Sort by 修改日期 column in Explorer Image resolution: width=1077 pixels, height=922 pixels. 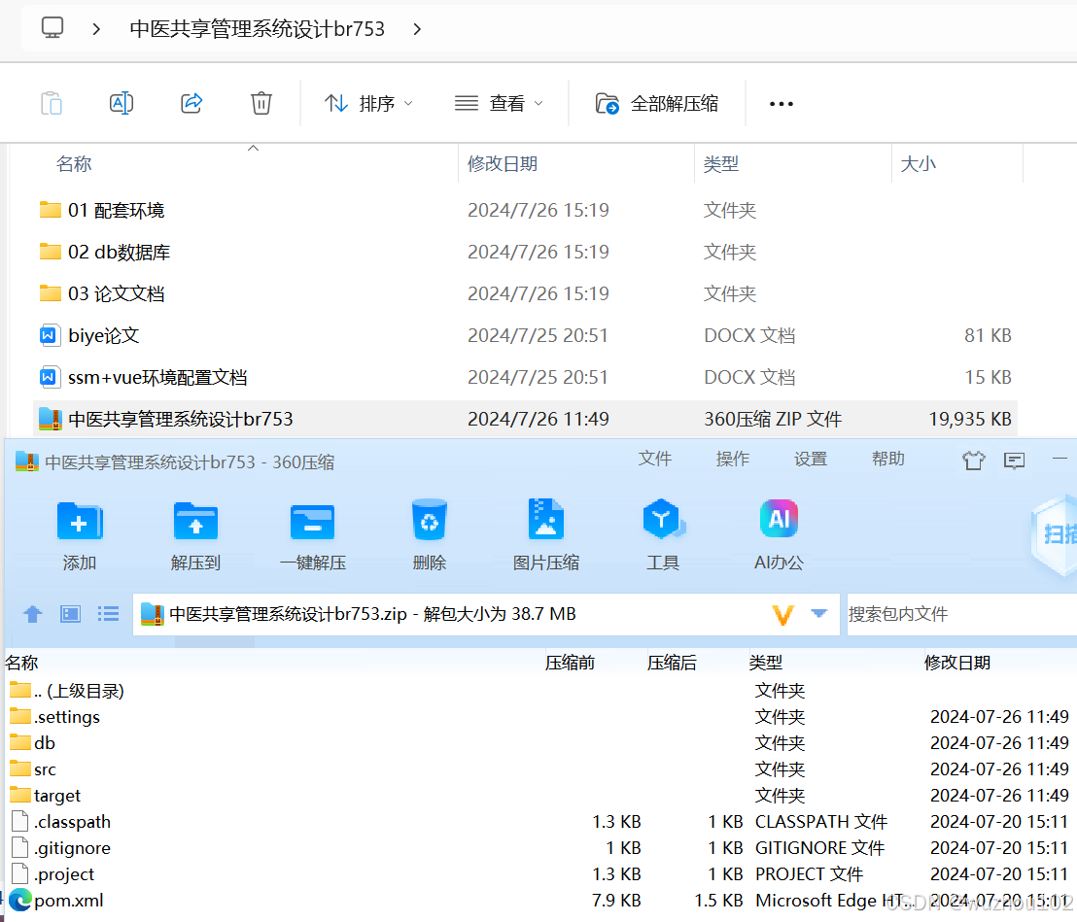(x=503, y=163)
